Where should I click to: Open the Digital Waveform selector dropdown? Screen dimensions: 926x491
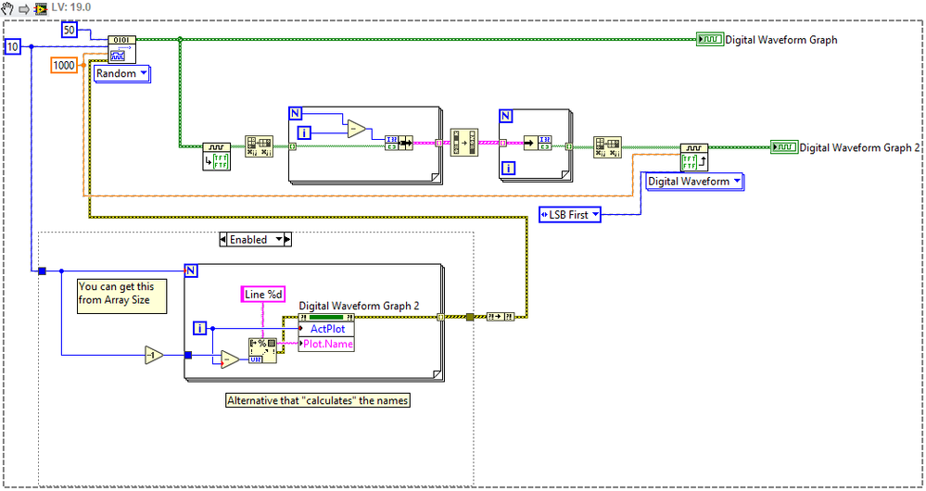694,182
